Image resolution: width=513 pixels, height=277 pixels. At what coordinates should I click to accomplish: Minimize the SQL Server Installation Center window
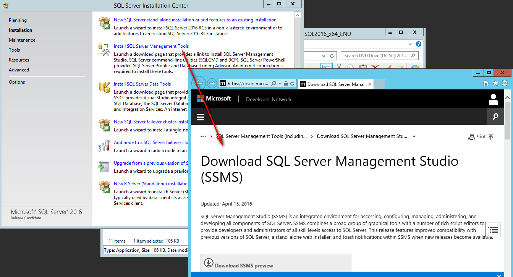(x=268, y=4)
